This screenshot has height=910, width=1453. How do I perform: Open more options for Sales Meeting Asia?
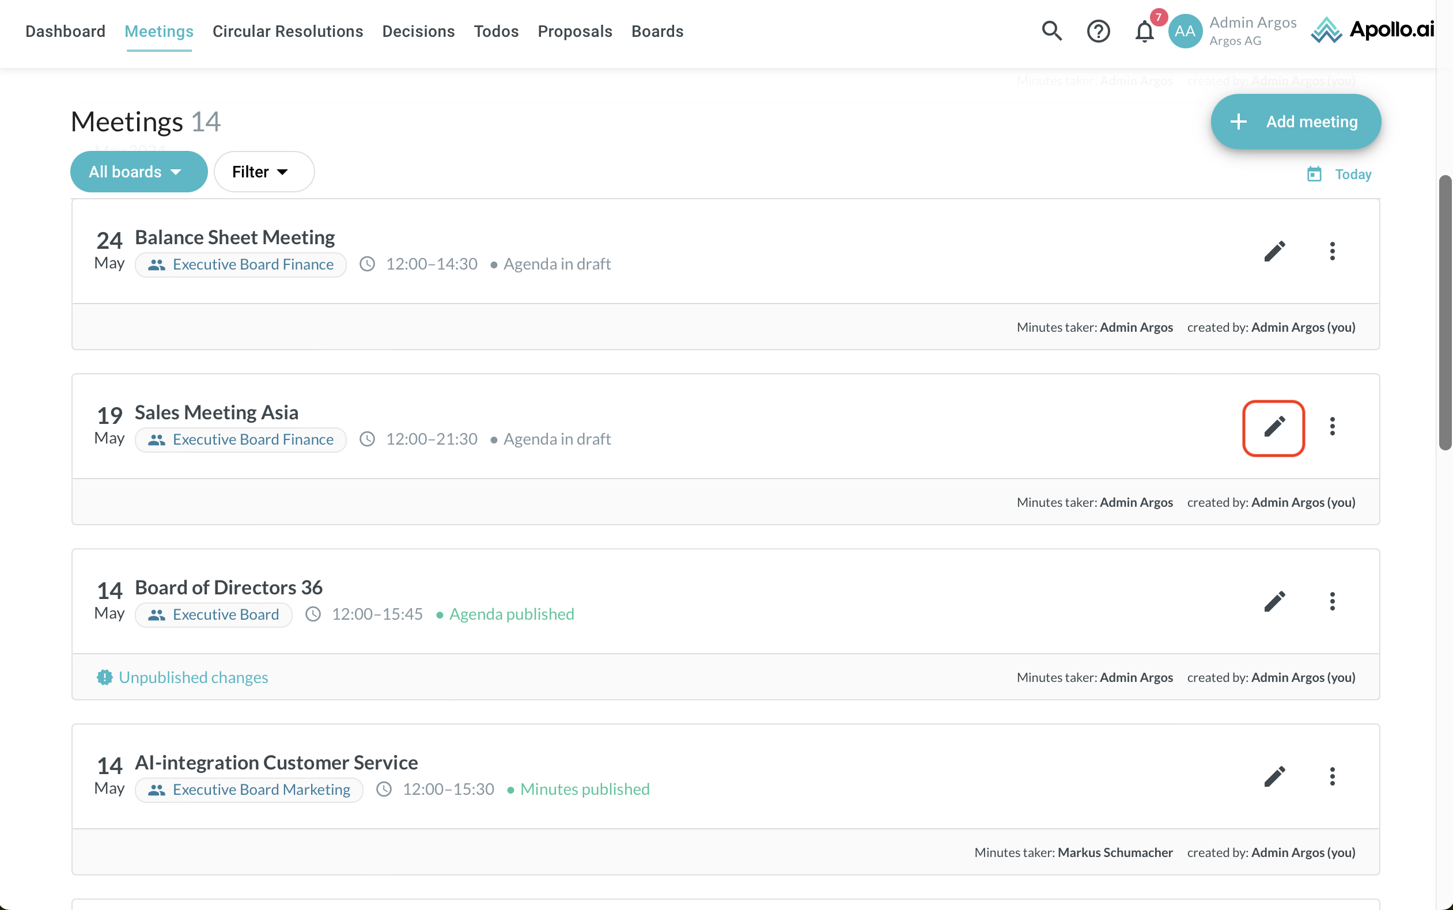click(x=1332, y=427)
